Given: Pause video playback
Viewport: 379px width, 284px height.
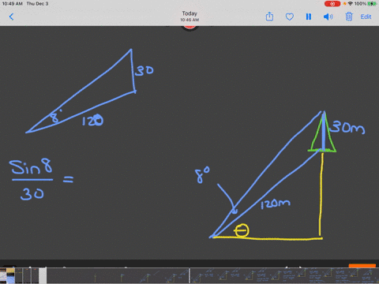Looking at the screenshot, I should click(x=309, y=17).
